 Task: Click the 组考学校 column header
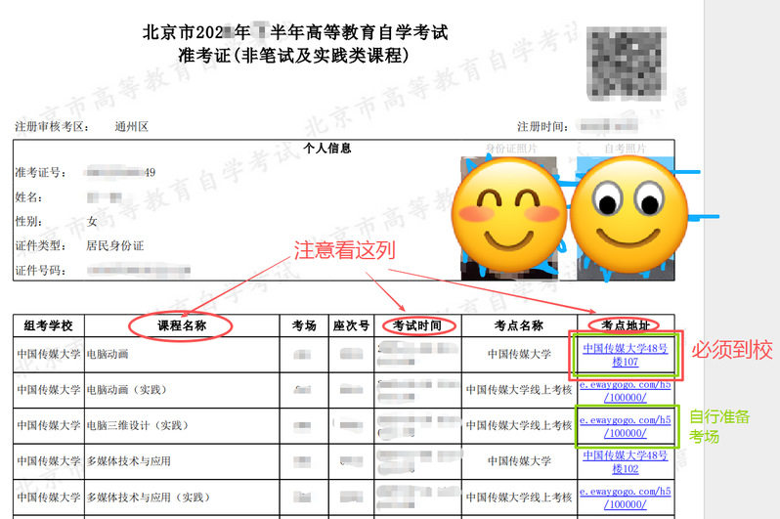49,325
